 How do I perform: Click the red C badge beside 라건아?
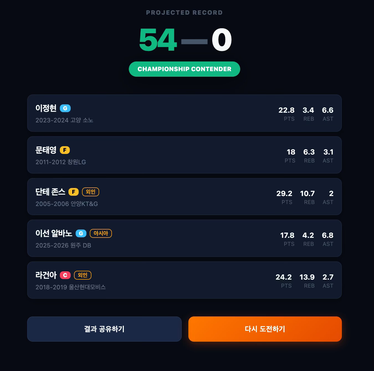(65, 275)
